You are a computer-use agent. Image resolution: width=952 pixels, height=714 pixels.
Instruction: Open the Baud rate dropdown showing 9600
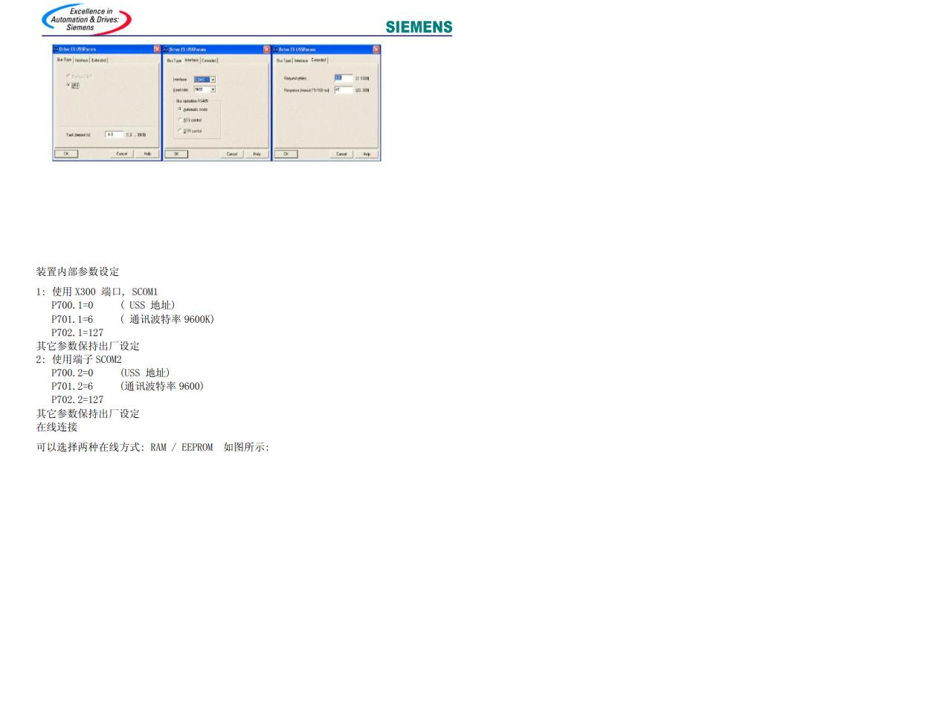coord(205,89)
